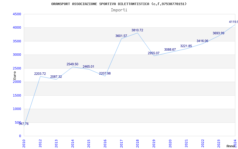This screenshot has height=149, width=238.
Task: Click the x-axis year label 2023
Action: [219, 143]
